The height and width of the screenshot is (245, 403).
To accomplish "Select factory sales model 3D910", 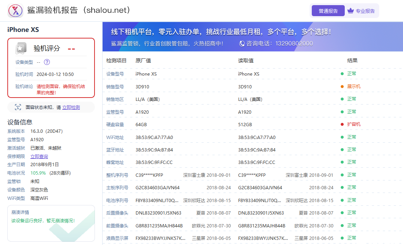I will coord(143,87).
